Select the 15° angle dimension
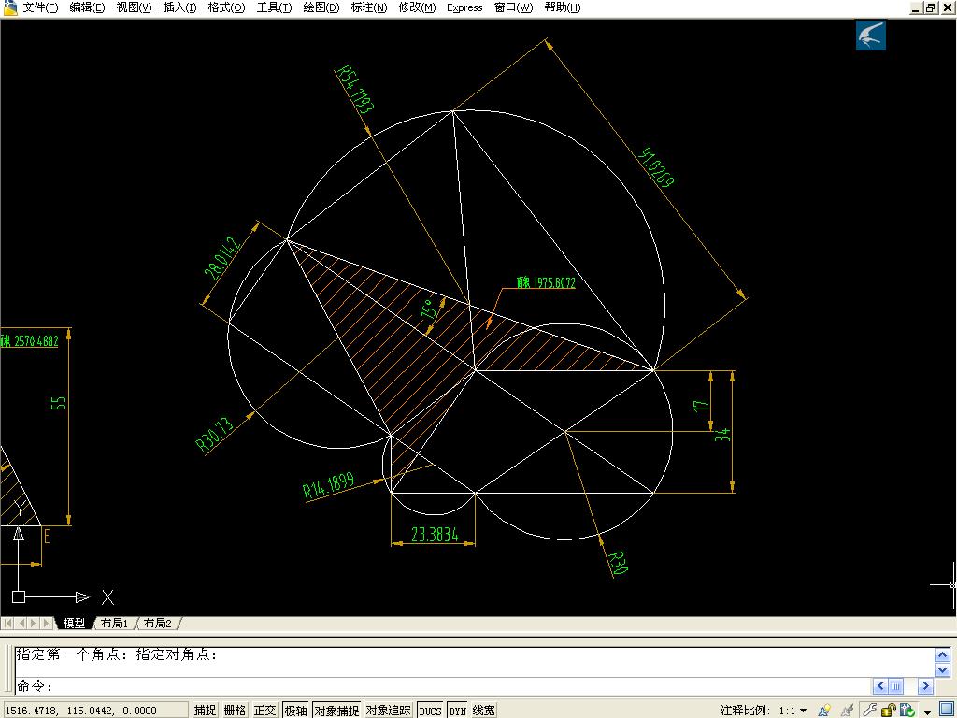957x718 pixels. coord(430,309)
